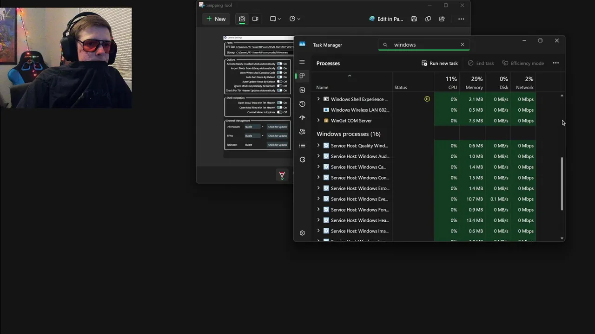This screenshot has width=595, height=334.
Task: Open Task Manager's three-dot more options
Action: pyautogui.click(x=556, y=63)
